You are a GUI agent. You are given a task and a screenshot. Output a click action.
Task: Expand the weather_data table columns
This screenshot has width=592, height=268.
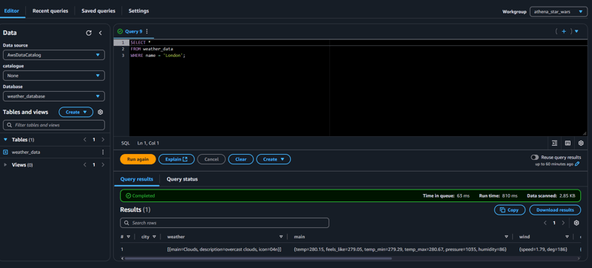pyautogui.click(x=5, y=152)
